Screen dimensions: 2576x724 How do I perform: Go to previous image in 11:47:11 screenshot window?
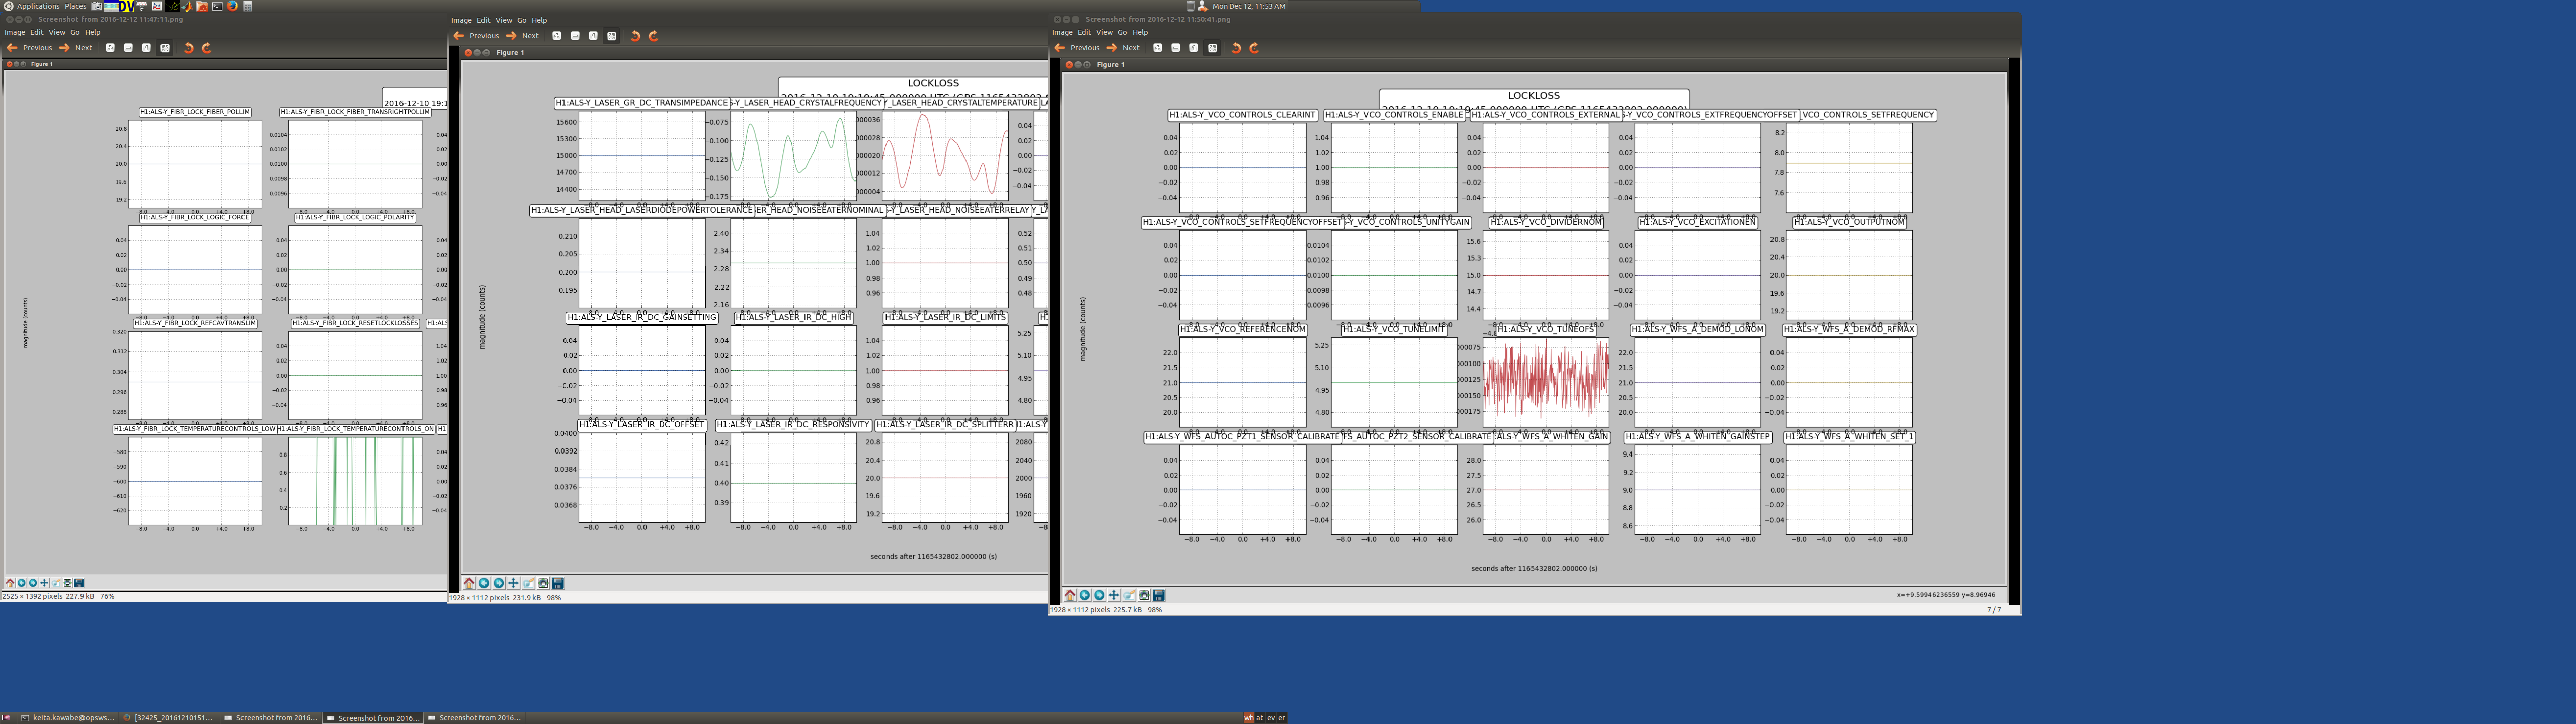coord(29,48)
